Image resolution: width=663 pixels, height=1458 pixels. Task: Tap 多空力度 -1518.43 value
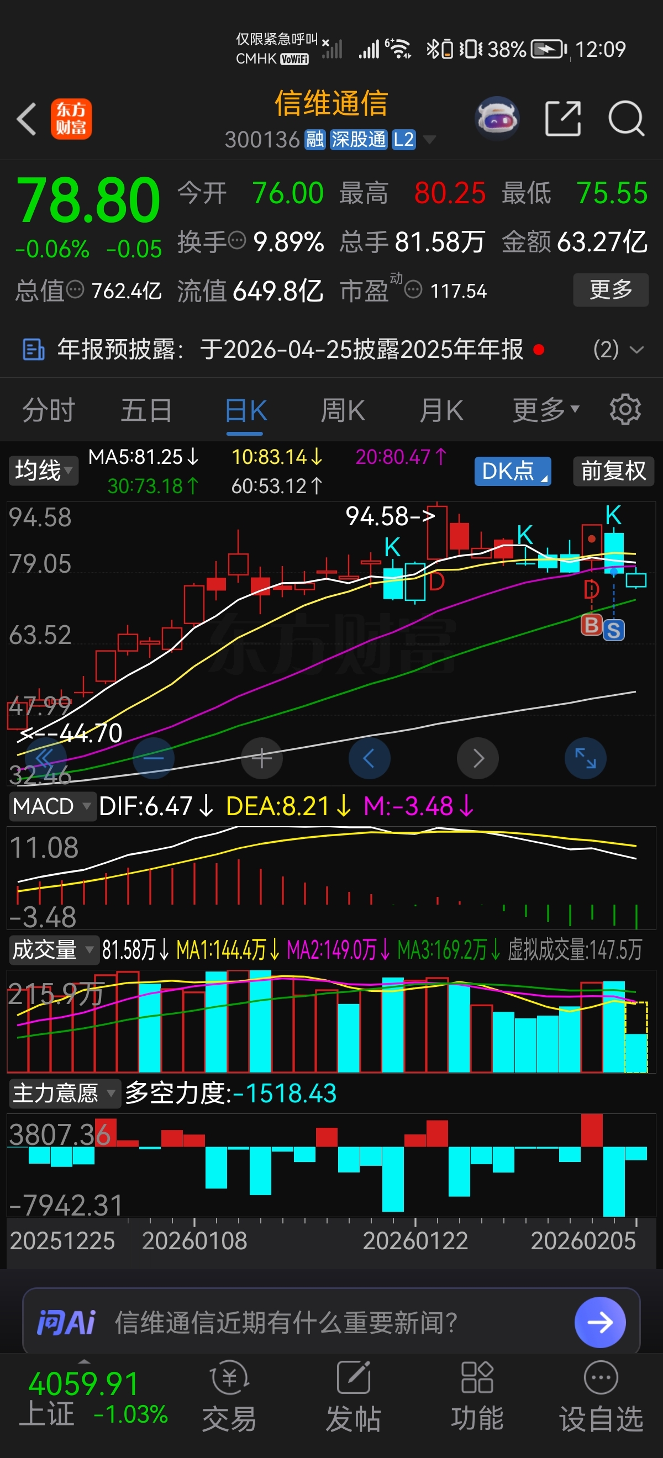pos(230,1093)
